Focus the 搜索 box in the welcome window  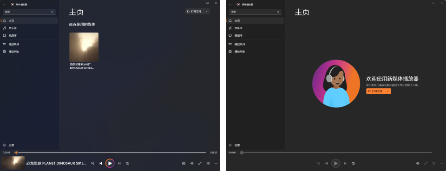click(255, 12)
